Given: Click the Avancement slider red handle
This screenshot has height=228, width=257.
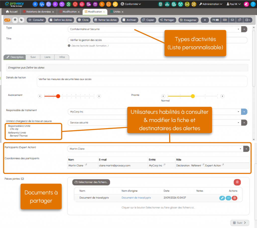Looking at the screenshot, I should [58, 96].
